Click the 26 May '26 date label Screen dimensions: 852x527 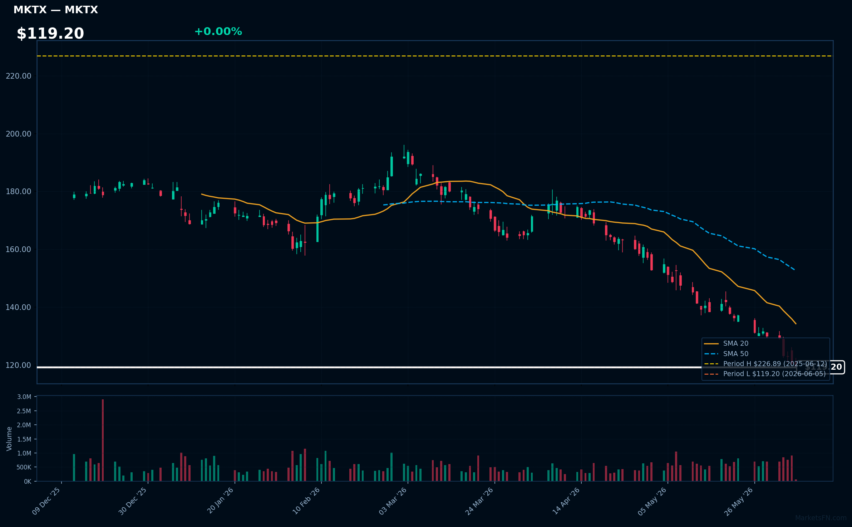739,501
